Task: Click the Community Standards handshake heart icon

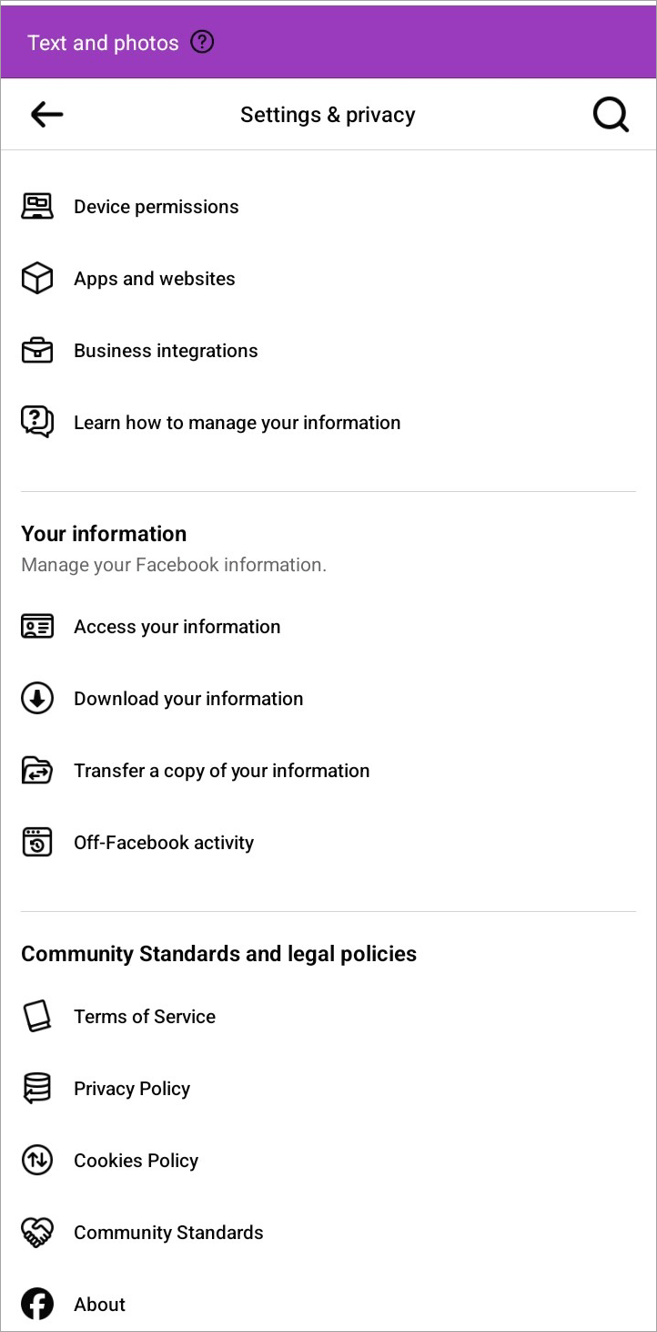Action: click(37, 1233)
